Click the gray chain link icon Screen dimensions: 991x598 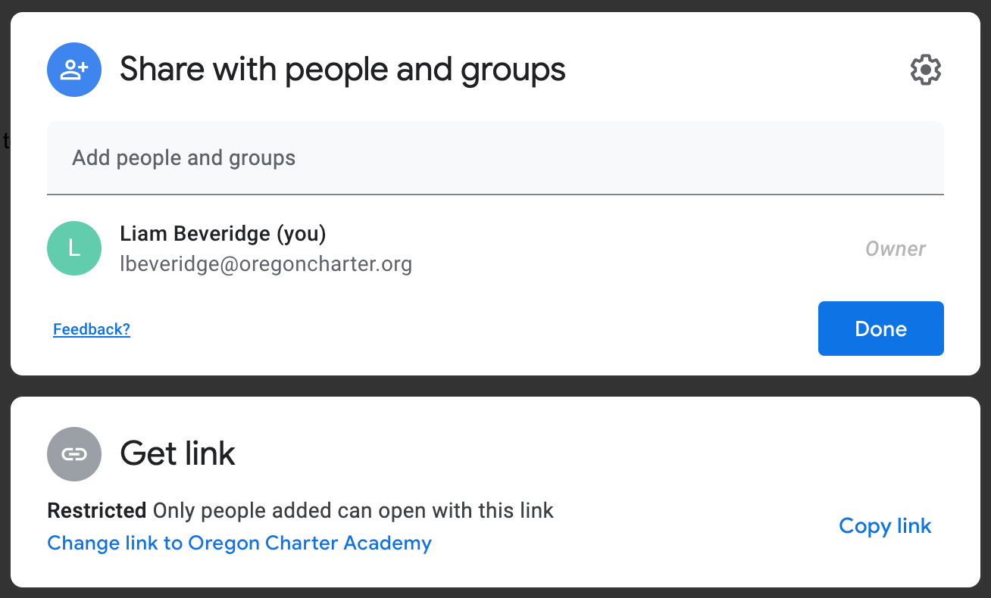tap(74, 454)
